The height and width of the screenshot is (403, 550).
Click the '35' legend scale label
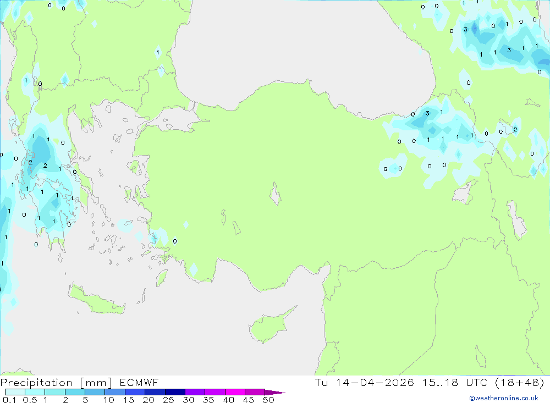[208, 400]
